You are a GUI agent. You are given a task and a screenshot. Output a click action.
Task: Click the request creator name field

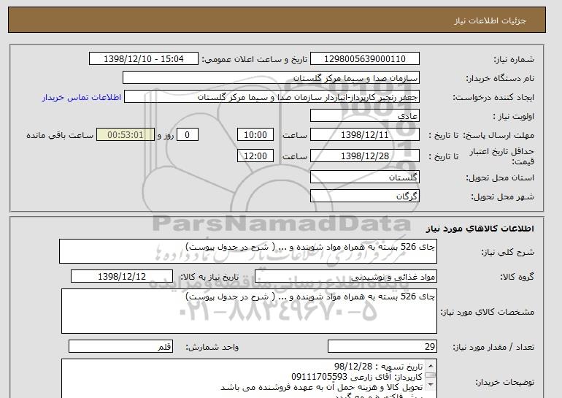point(272,97)
